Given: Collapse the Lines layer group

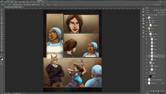Looking at the screenshot, I should 150,37.
